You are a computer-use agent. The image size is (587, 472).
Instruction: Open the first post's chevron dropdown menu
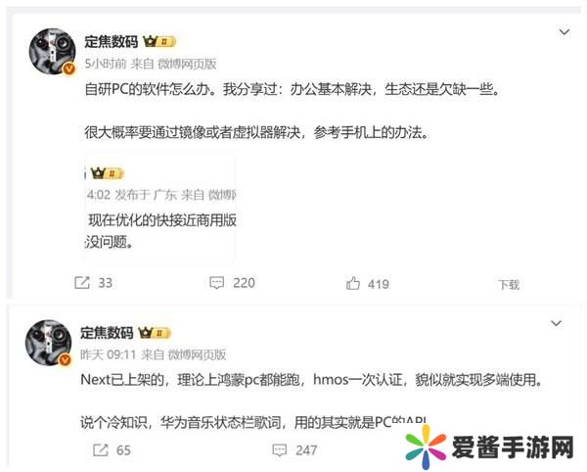point(564,32)
